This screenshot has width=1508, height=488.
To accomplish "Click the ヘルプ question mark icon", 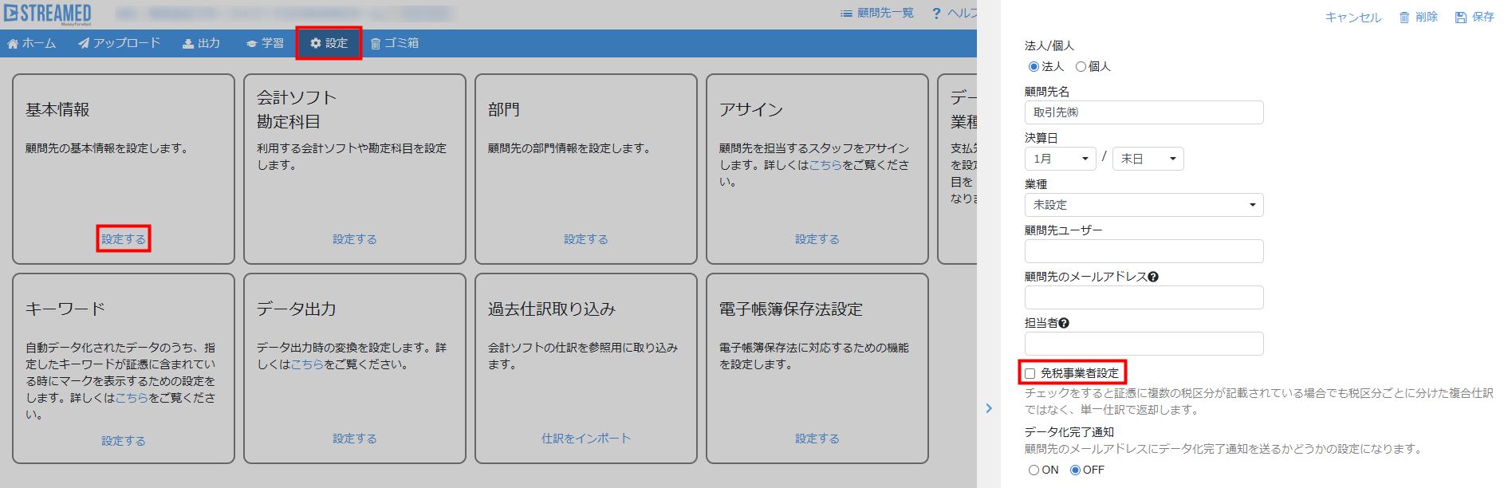I will click(936, 14).
